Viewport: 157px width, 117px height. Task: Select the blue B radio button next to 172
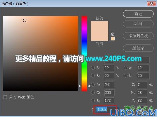pos(93,100)
